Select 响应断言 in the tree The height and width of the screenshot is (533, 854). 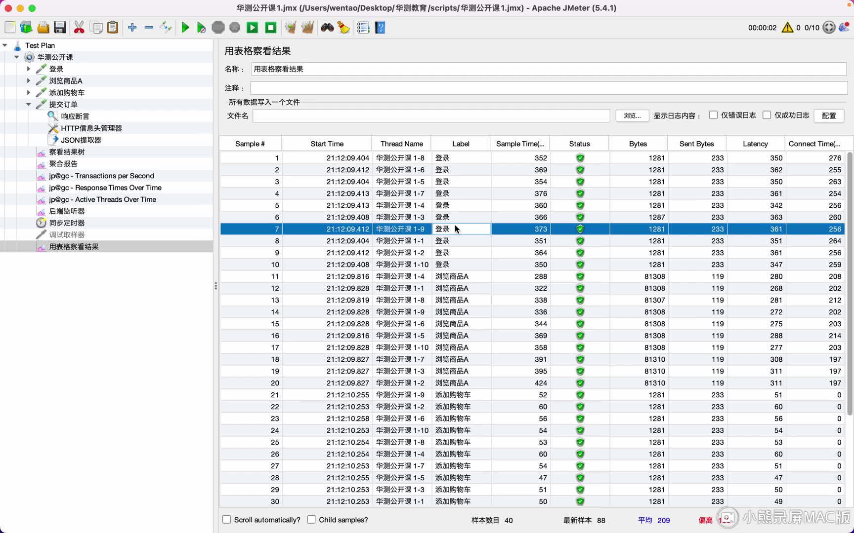[75, 116]
